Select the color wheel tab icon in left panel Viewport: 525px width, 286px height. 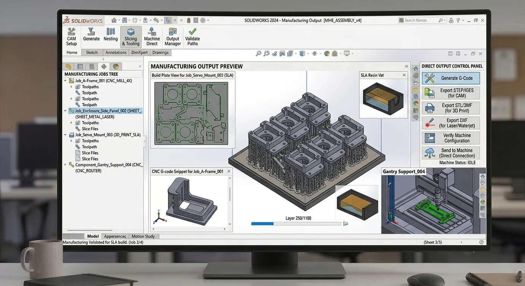(x=116, y=66)
